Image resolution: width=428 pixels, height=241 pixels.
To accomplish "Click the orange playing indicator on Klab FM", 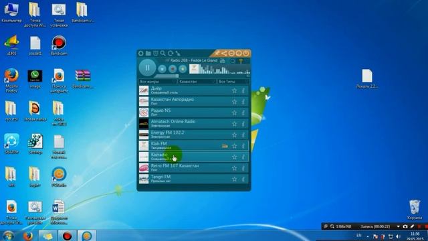I will click(x=225, y=146).
